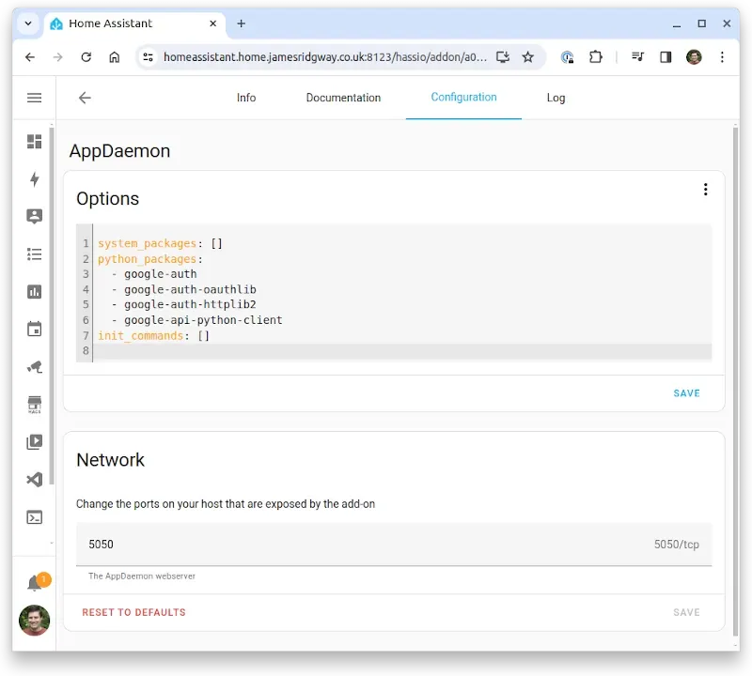Click Reset to Defaults in Network

(x=133, y=612)
